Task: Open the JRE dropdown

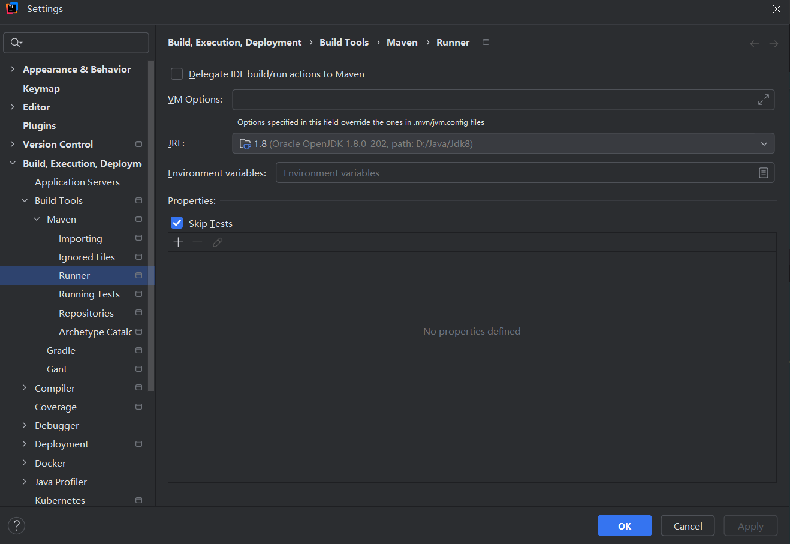Action: click(x=503, y=143)
